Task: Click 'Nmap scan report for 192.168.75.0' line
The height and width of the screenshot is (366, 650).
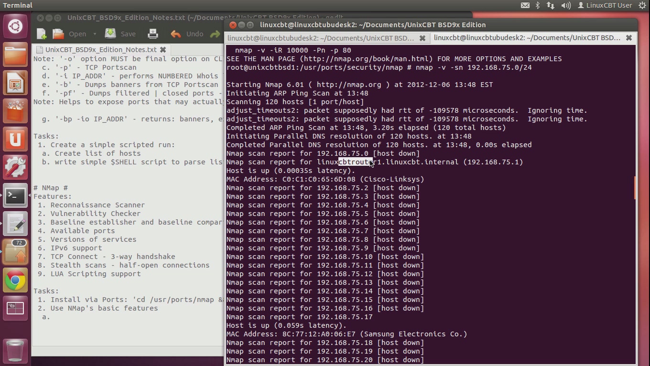Action: pos(323,153)
